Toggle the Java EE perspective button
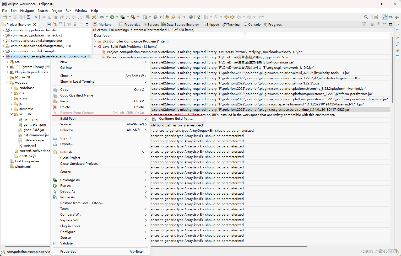 [x=384, y=17]
